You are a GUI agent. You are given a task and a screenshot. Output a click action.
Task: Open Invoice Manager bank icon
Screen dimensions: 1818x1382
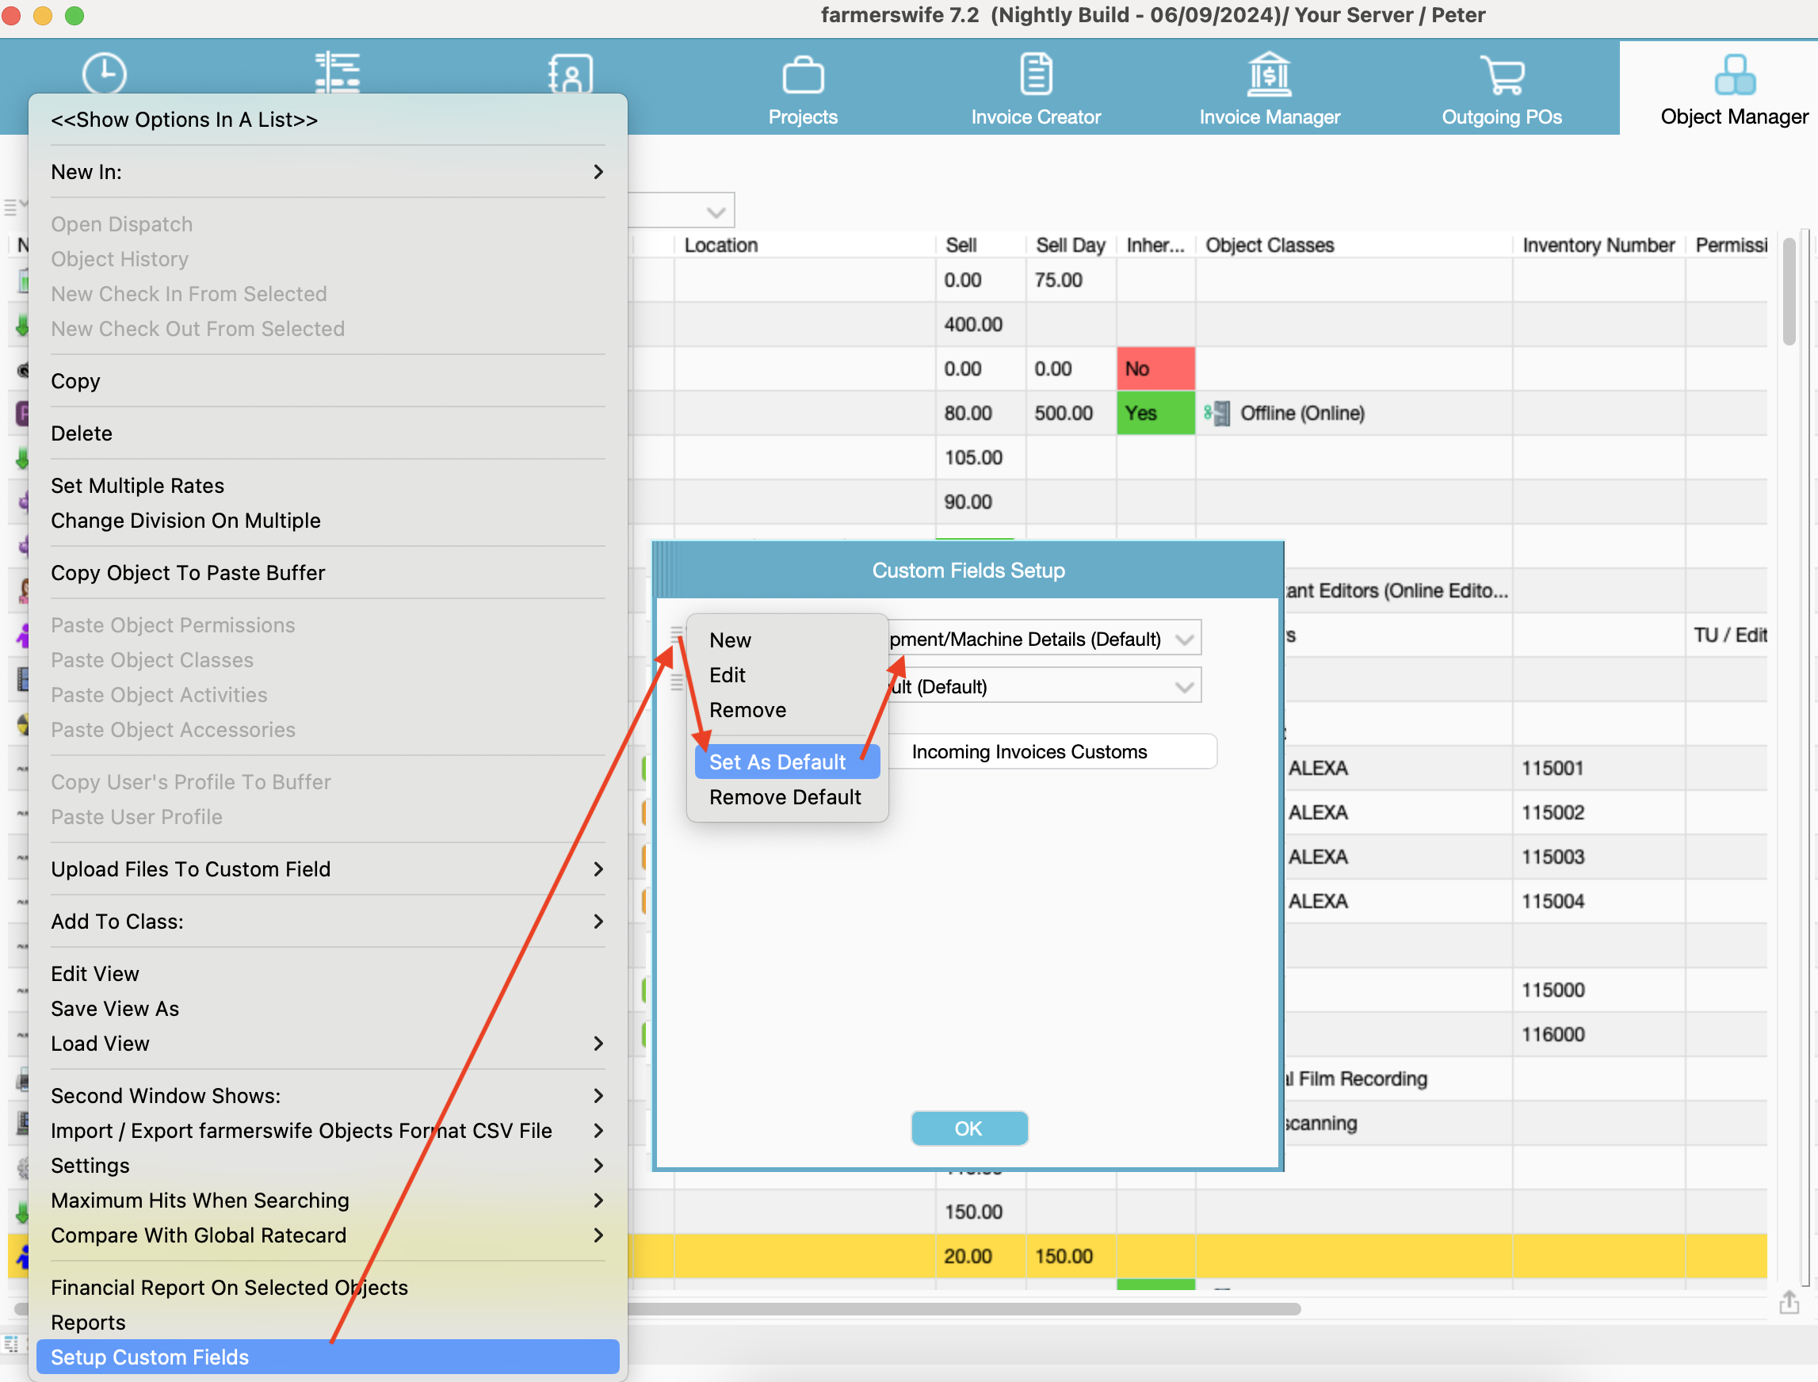1269,74
